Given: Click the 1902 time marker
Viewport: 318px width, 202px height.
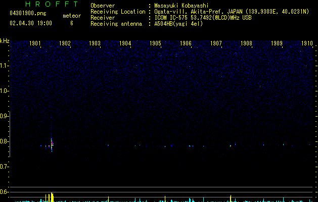Looking at the screenshot, I should [x=65, y=43].
